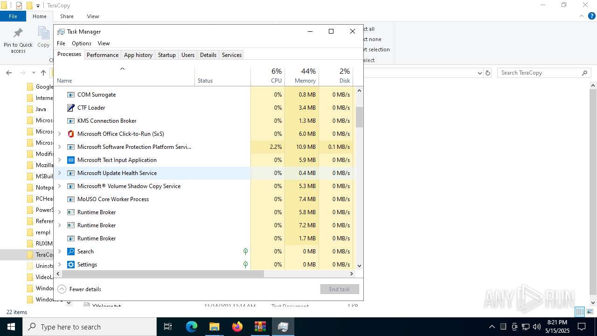Click the End task button
The image size is (597, 336).
click(x=340, y=289)
